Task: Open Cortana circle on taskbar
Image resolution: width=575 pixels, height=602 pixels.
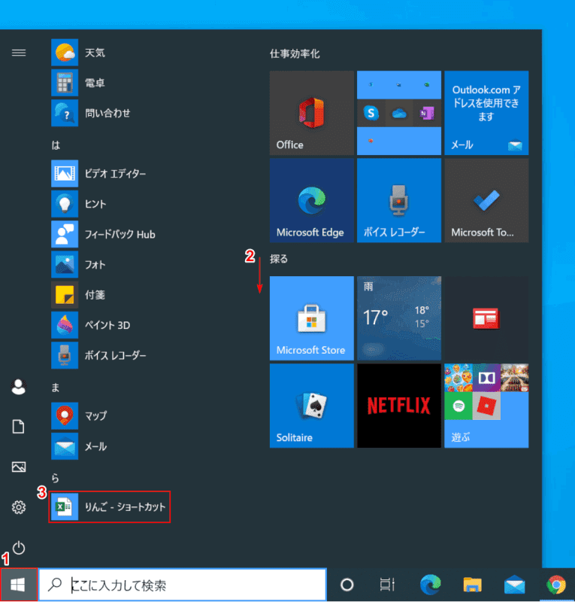Action: click(347, 585)
